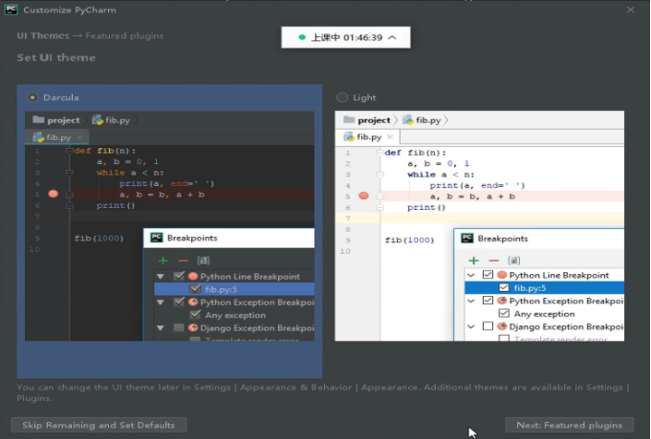Image resolution: width=651 pixels, height=439 pixels.
Task: Collapse the Python Line Breakpoint node in the Darcula preview
Action: tap(161, 277)
